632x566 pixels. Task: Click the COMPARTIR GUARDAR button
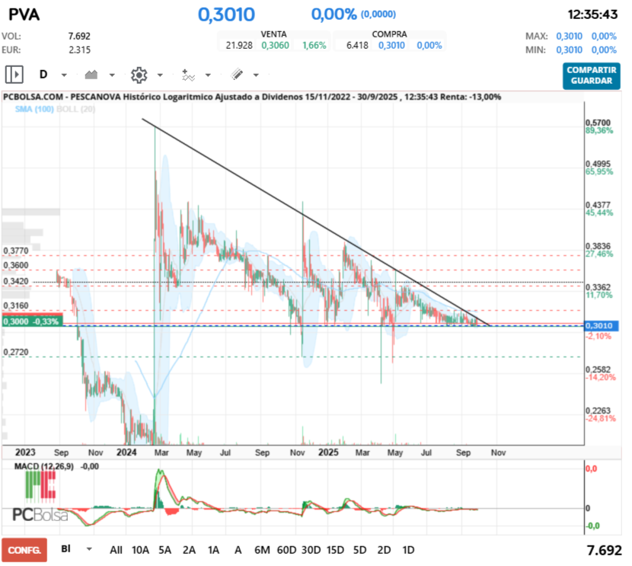point(591,75)
